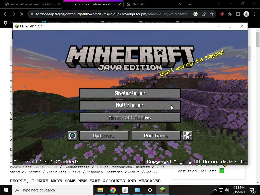Close the 'minecraft server anarchy' tab
Viewport: 260px width, 195px height.
[59, 5]
